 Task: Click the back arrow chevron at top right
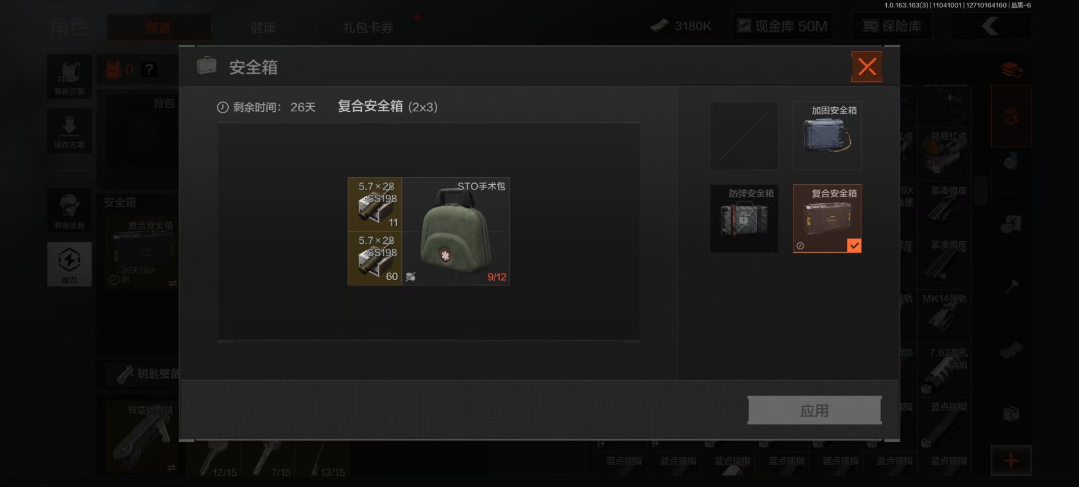coord(990,26)
